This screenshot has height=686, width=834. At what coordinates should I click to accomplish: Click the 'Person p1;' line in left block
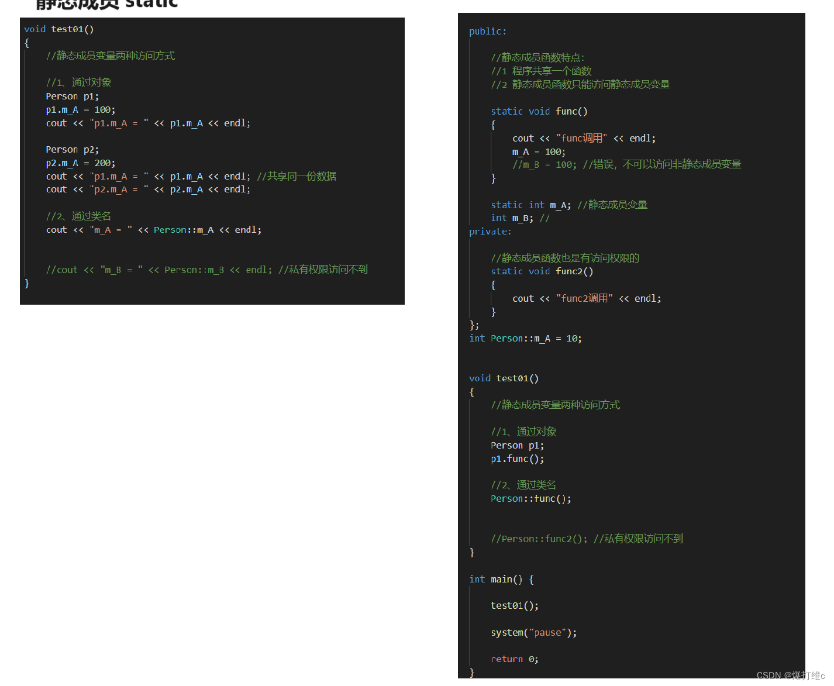pos(73,96)
